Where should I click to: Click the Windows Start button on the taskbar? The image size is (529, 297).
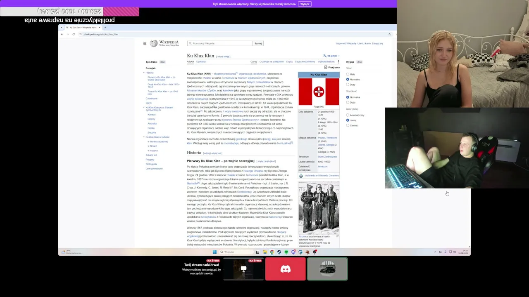(x=214, y=252)
